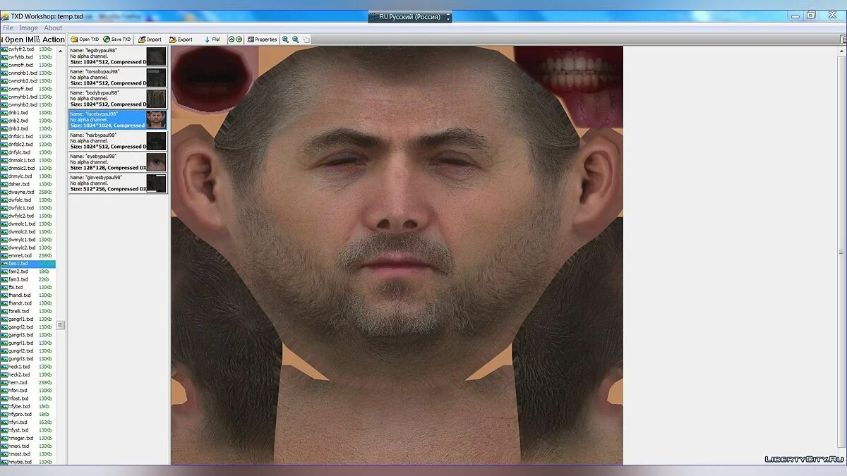Image resolution: width=847 pixels, height=476 pixels.
Task: Select fam3.txd in the file list
Action: pyautogui.click(x=28, y=279)
